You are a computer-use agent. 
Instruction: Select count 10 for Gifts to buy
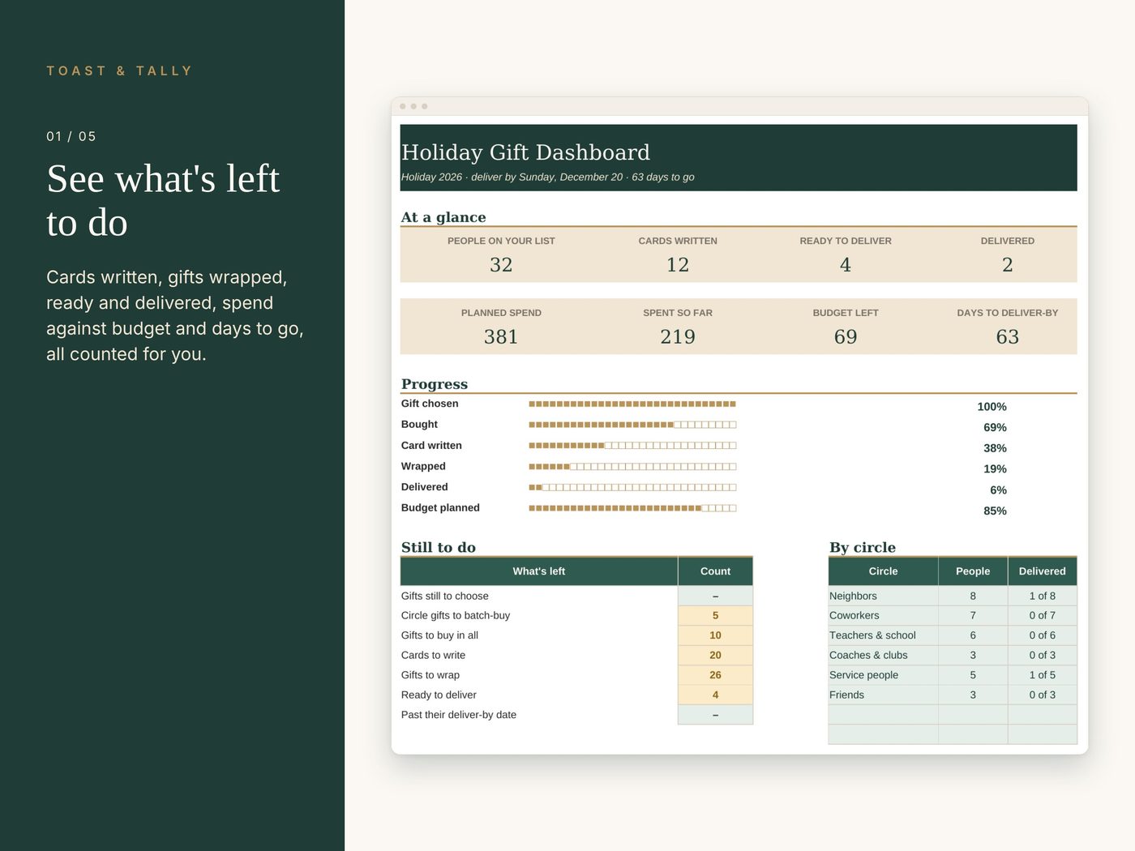pos(715,635)
